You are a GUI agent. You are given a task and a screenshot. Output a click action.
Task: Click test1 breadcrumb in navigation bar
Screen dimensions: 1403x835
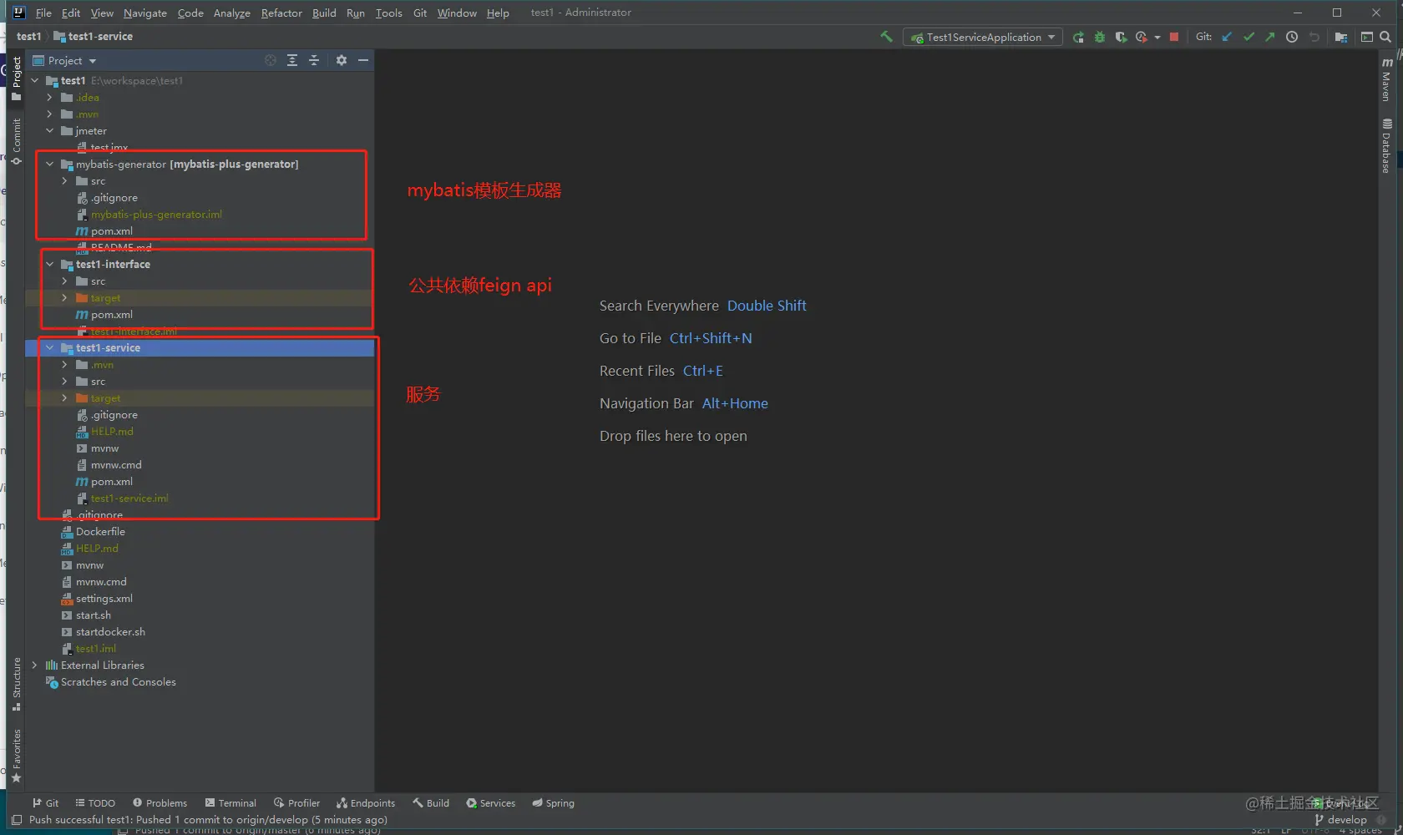click(28, 37)
